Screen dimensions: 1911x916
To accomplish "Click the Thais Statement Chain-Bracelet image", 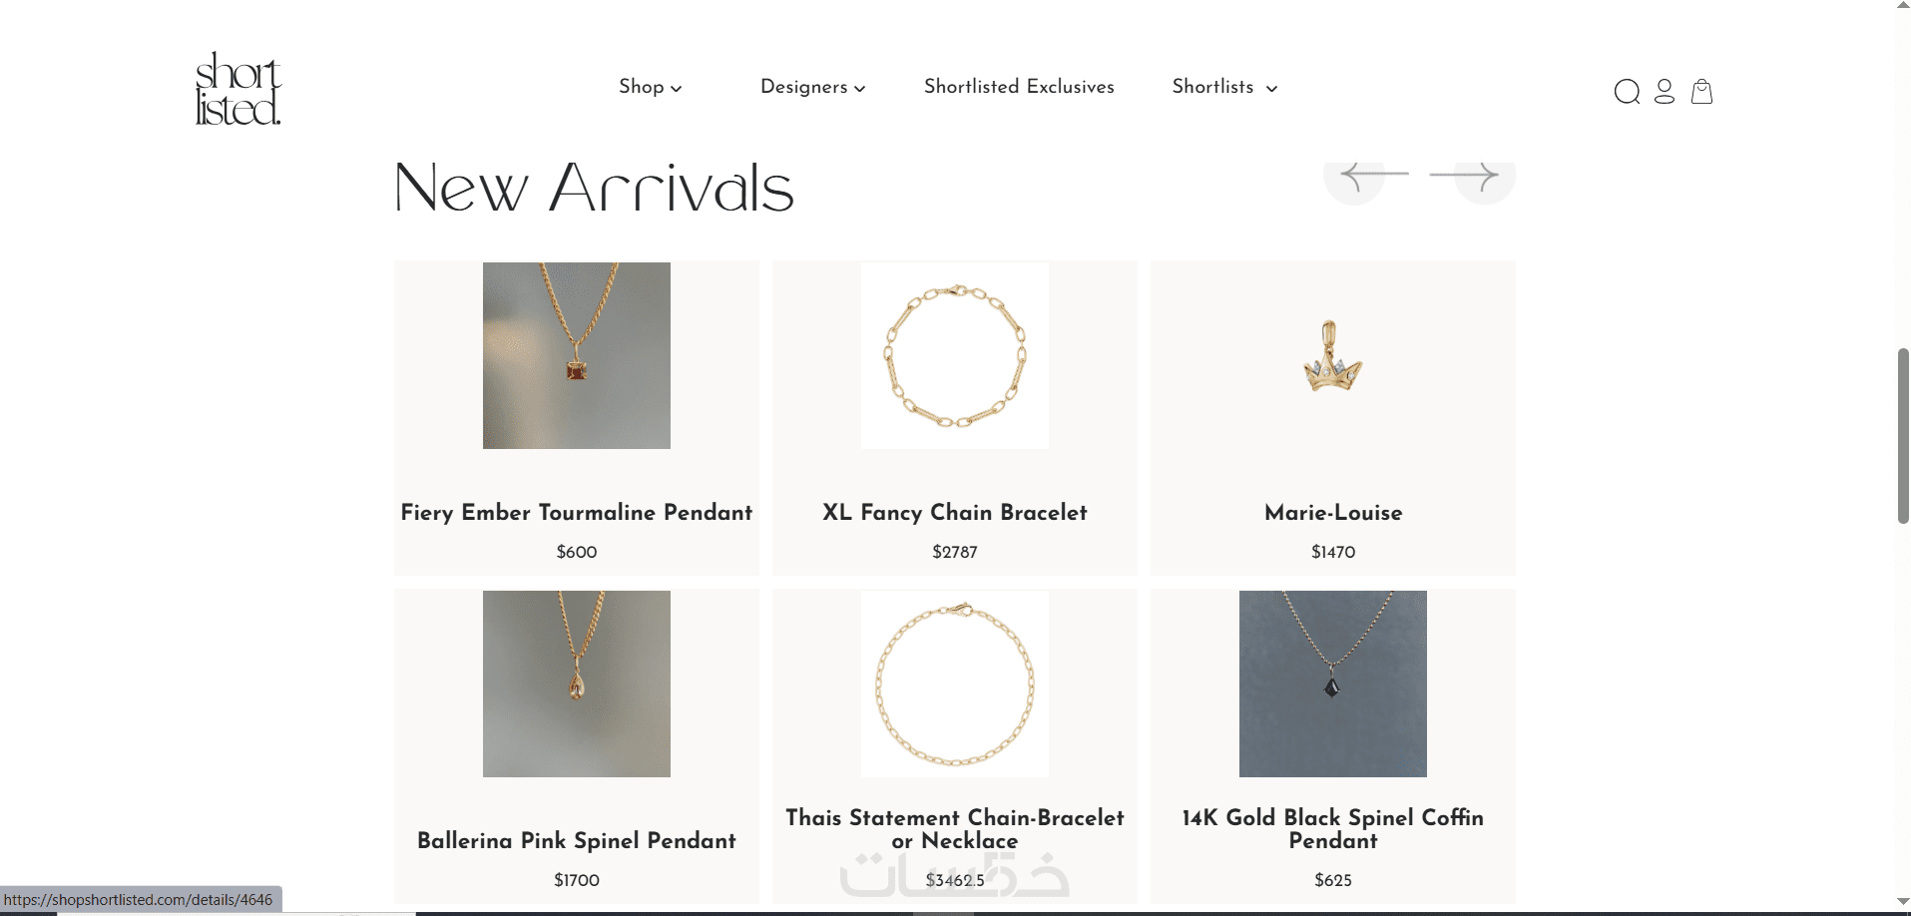I will click(x=955, y=685).
